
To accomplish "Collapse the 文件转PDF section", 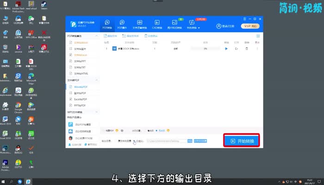I will [x=96, y=80].
